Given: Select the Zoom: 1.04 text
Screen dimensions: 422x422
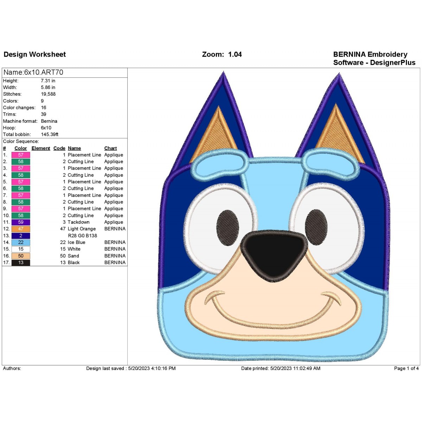Looking at the screenshot, I should pos(222,55).
